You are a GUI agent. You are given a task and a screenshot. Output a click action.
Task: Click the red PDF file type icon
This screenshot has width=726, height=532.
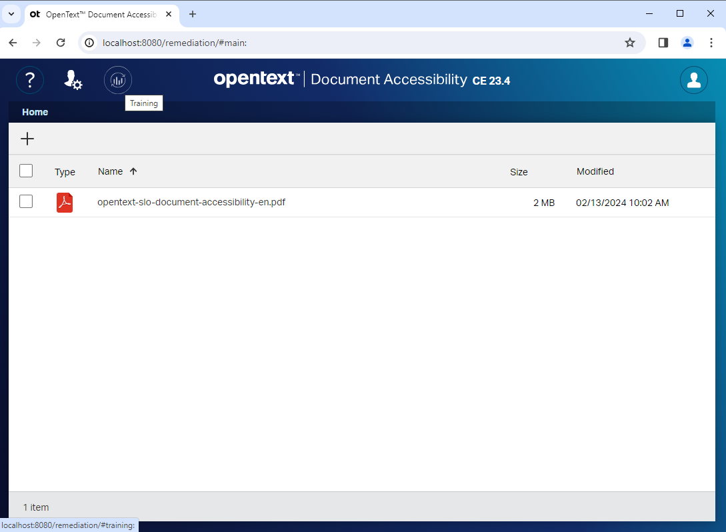click(65, 203)
